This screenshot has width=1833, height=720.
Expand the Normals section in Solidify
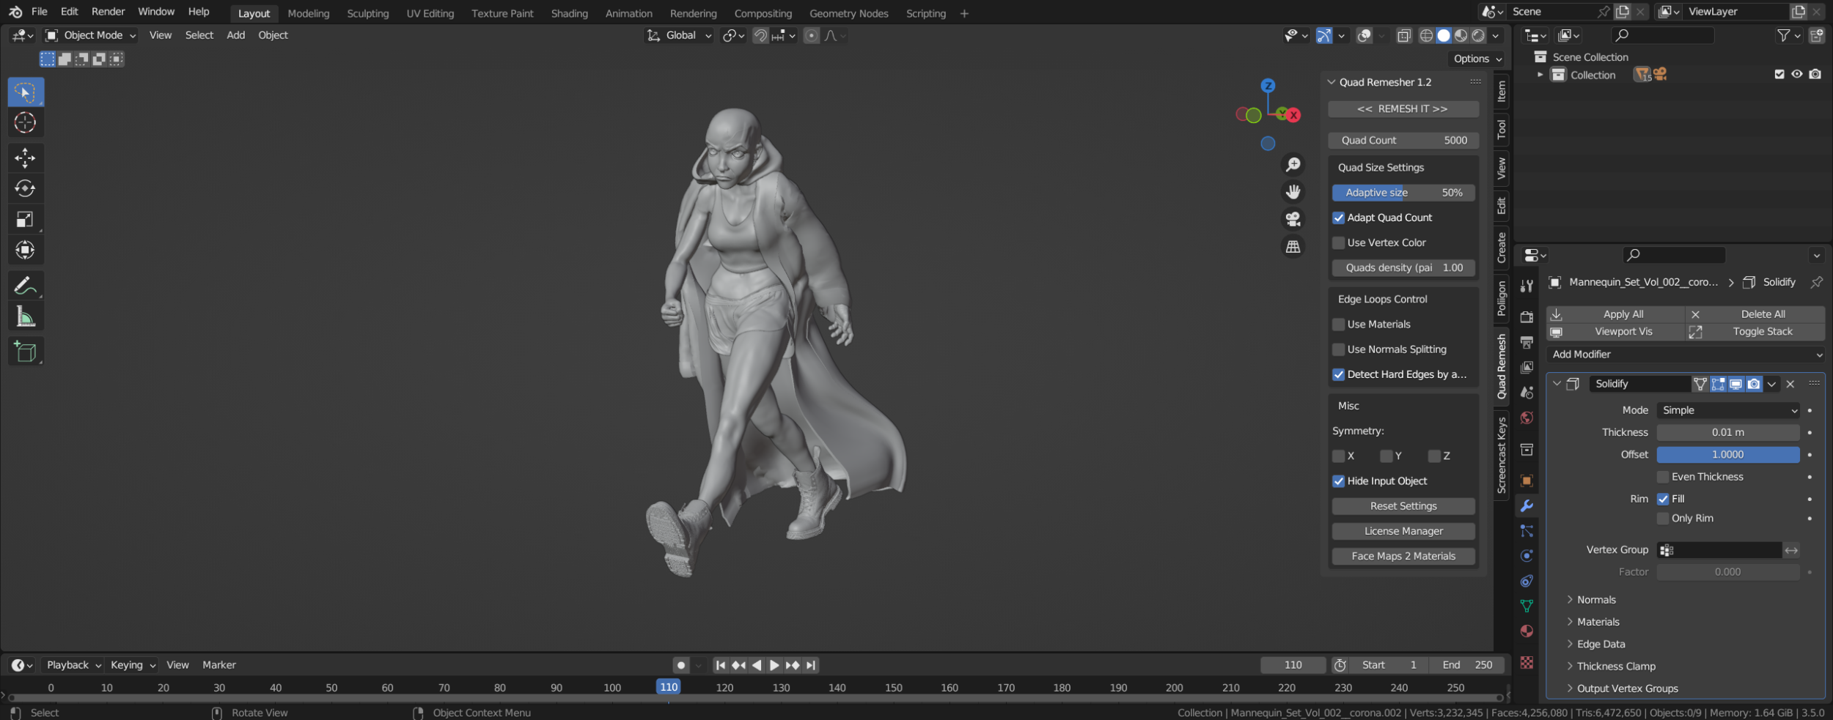pyautogui.click(x=1595, y=600)
